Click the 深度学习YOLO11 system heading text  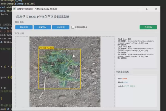(x=43, y=17)
